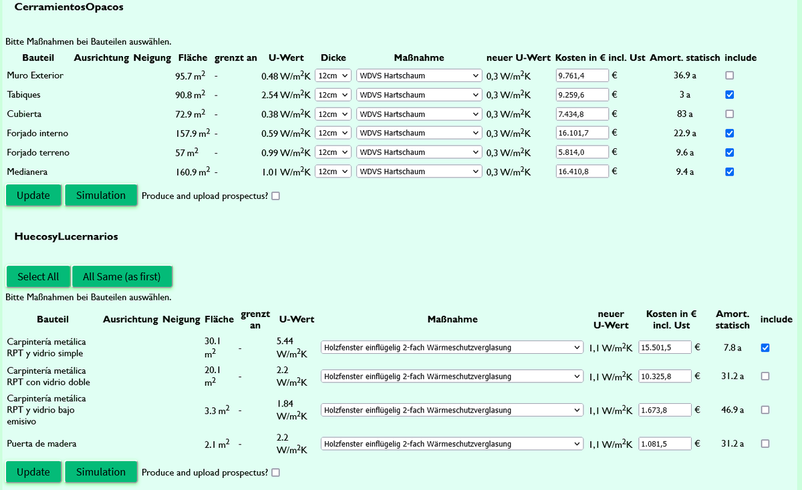Click the Tabiques row label

click(x=24, y=95)
